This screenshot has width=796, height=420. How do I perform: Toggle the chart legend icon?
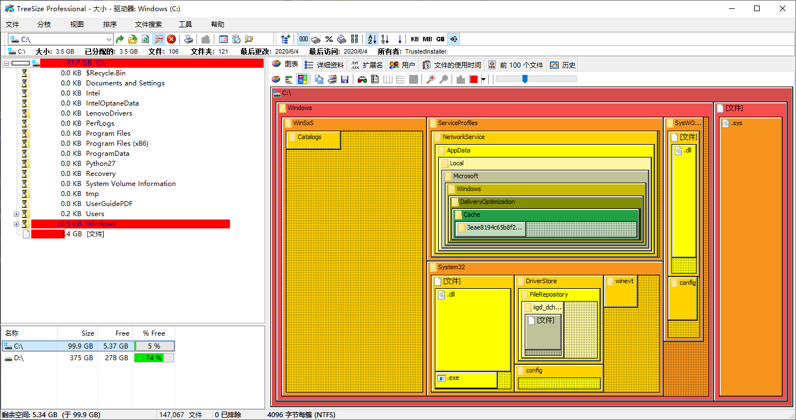pyautogui.click(x=375, y=79)
